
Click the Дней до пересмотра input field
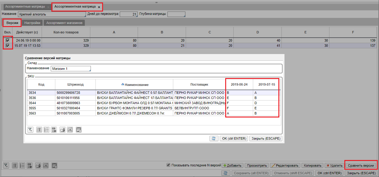coord(129,14)
